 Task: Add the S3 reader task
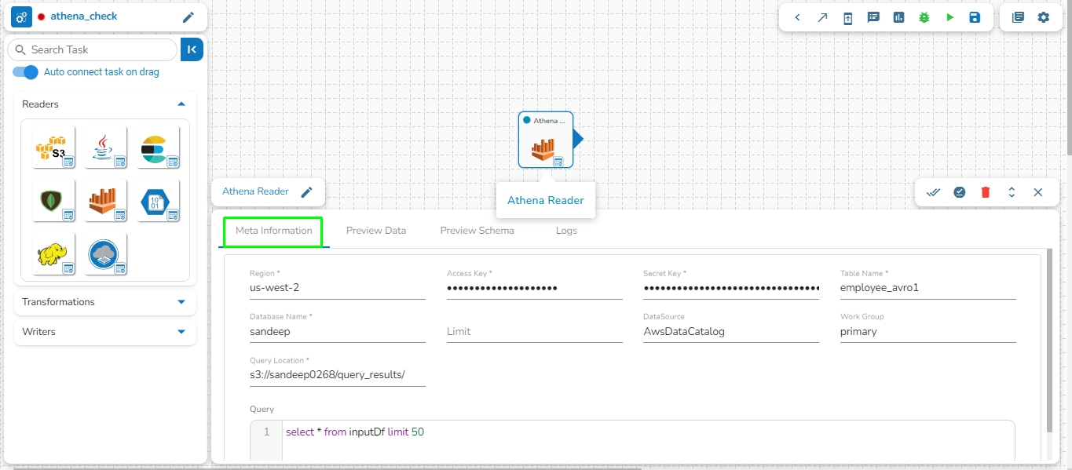[x=54, y=147]
